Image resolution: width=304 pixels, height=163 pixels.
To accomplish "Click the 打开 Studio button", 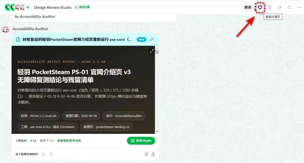I will [141, 141].
